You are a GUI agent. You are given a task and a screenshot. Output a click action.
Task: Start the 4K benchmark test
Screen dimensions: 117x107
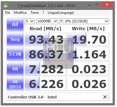15,69
